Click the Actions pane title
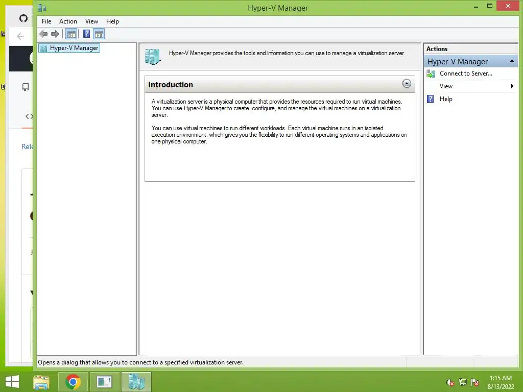 (437, 48)
